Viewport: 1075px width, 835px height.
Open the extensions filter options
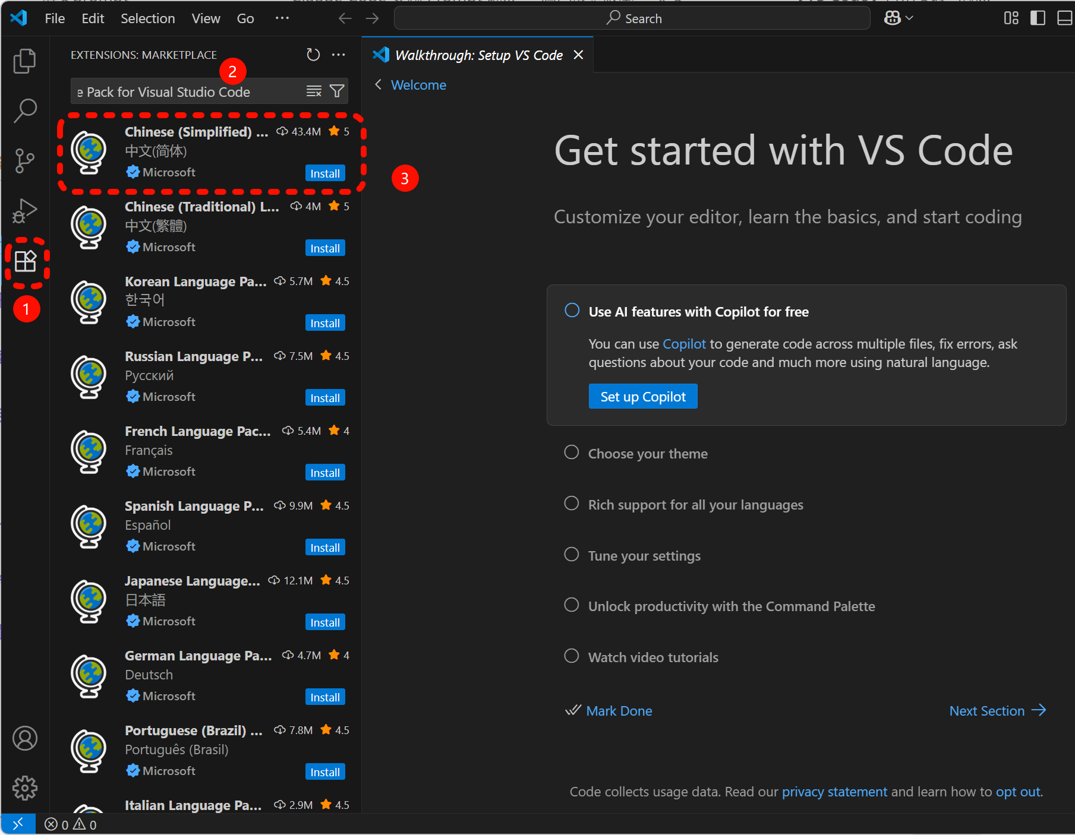coord(337,91)
